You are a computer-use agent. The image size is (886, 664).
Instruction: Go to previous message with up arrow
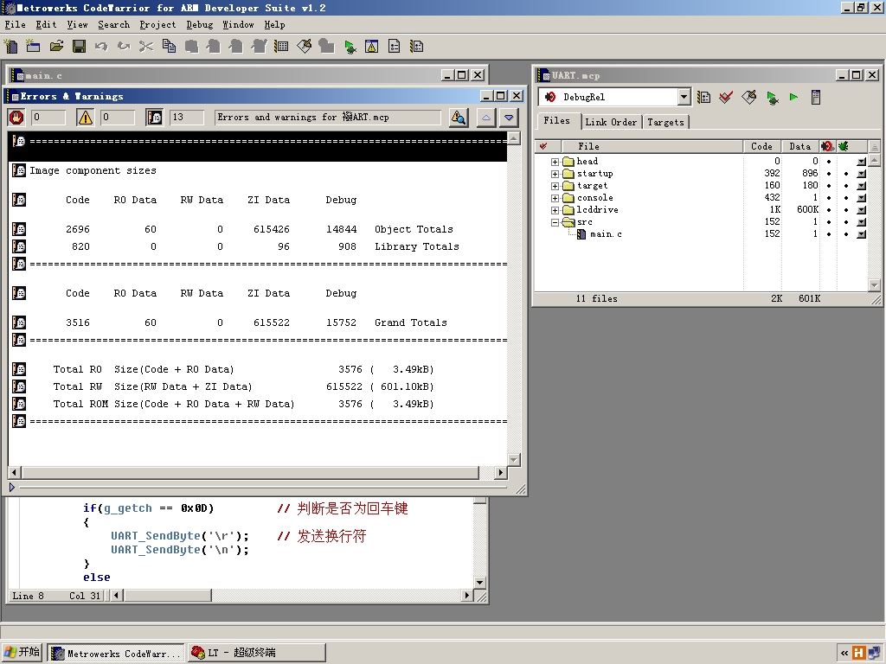click(x=486, y=118)
